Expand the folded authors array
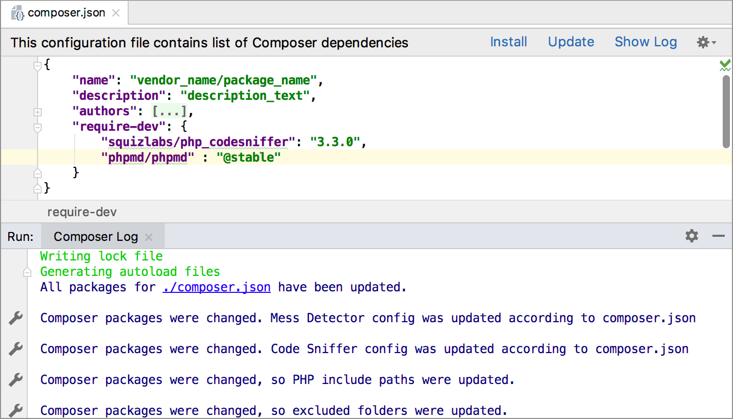The image size is (733, 419). click(x=37, y=112)
